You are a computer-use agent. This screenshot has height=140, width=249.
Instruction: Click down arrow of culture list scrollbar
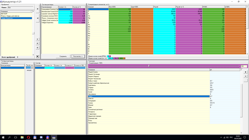[x=241, y=133]
